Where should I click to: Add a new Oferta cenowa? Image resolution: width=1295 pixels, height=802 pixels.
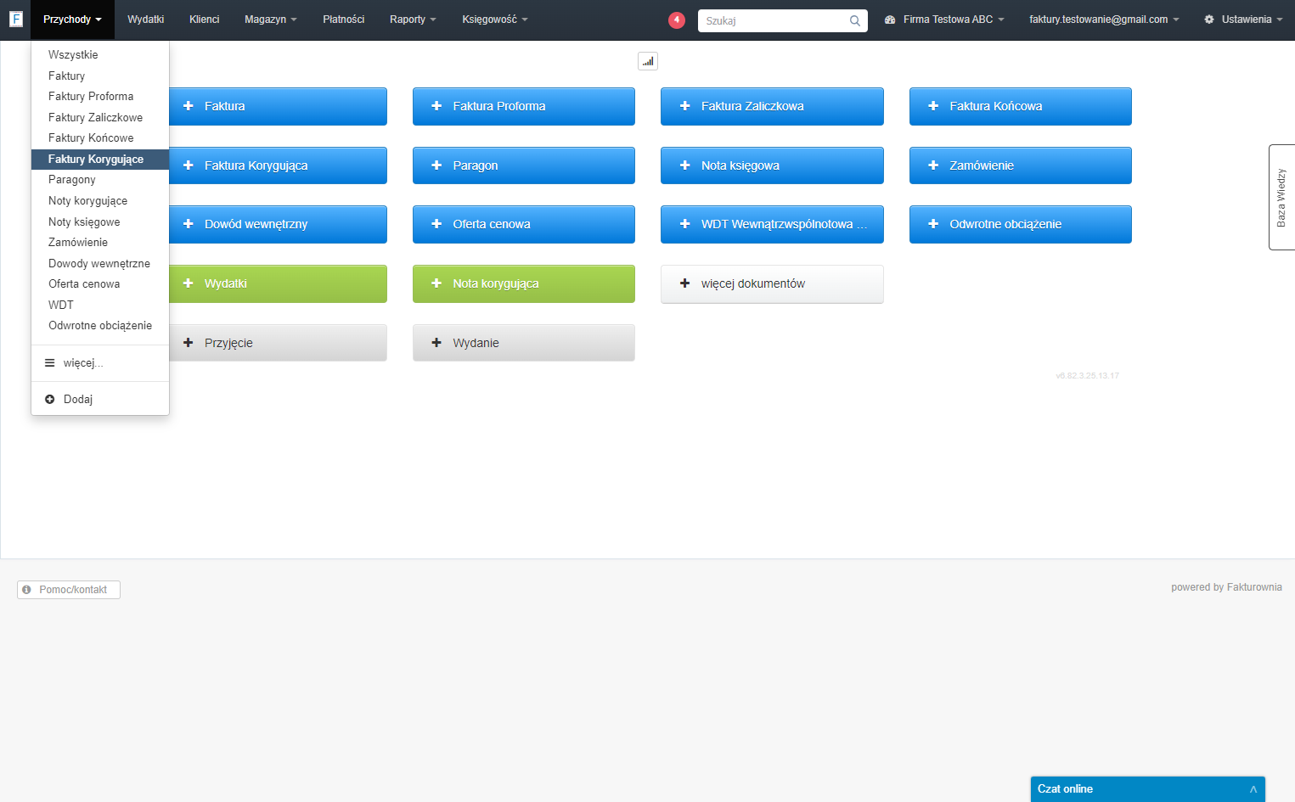click(x=524, y=224)
